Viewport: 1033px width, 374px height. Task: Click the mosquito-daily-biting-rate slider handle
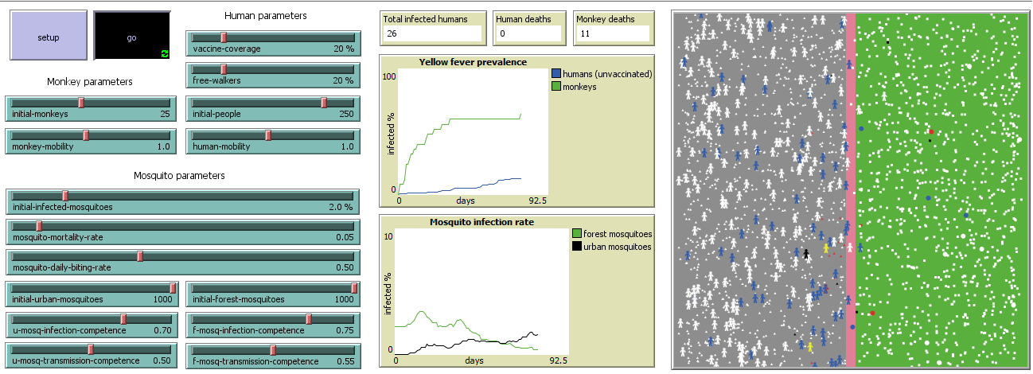click(x=140, y=256)
